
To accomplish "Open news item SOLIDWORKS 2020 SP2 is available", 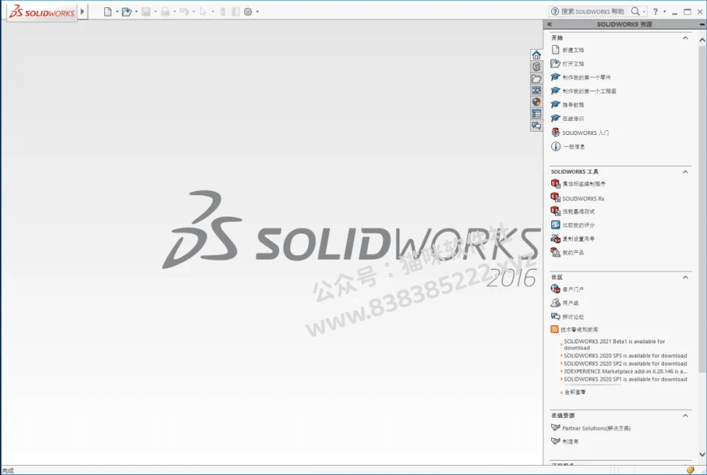I will (x=625, y=364).
